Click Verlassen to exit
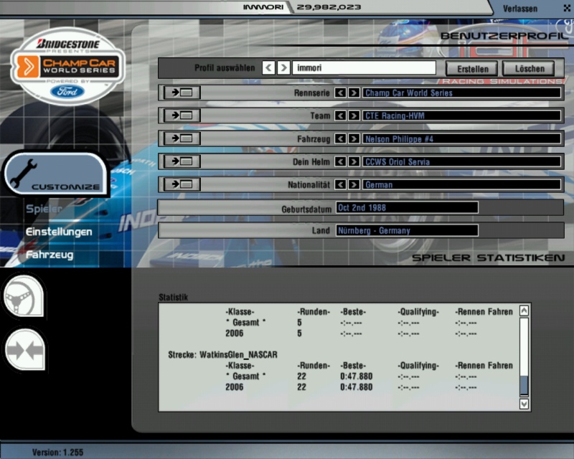This screenshot has width=574, height=459. click(x=520, y=8)
